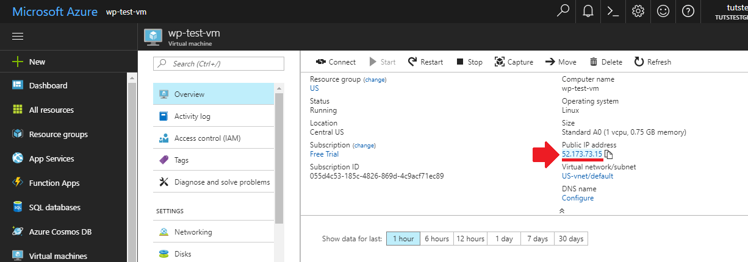Image resolution: width=748 pixels, height=262 pixels.
Task: Refresh the VM overview
Action: click(653, 62)
